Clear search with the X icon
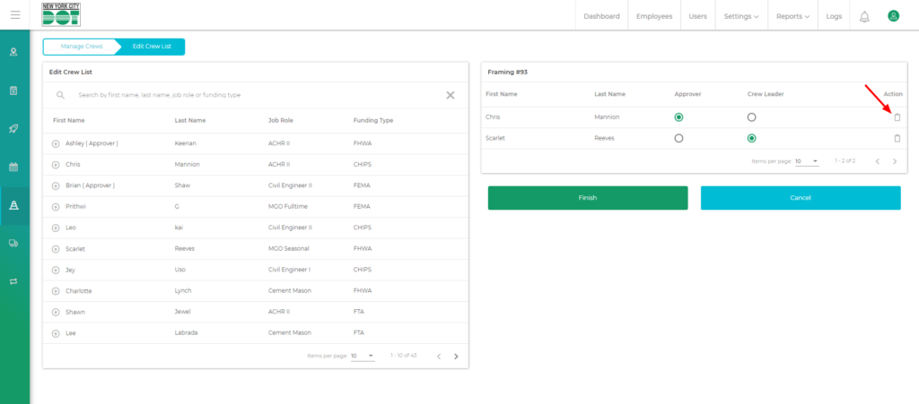The width and height of the screenshot is (919, 404). pyautogui.click(x=451, y=95)
